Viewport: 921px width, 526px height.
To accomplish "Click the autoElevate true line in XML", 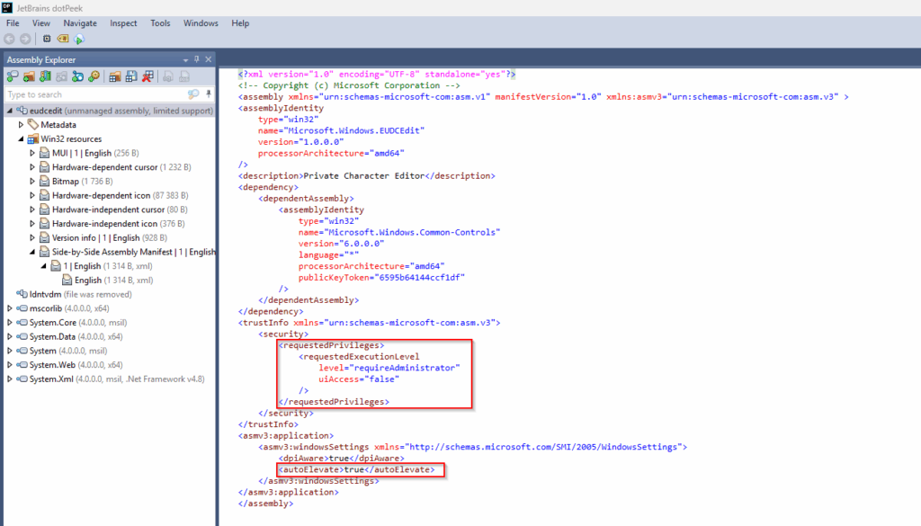I will (356, 469).
